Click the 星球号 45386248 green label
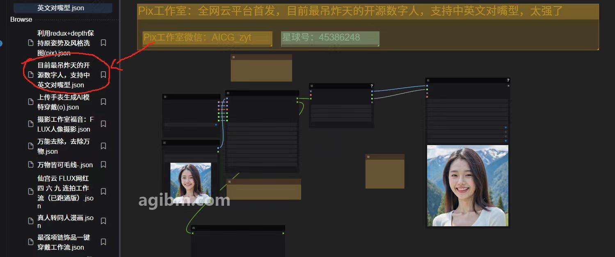This screenshot has width=615, height=257. (330, 38)
